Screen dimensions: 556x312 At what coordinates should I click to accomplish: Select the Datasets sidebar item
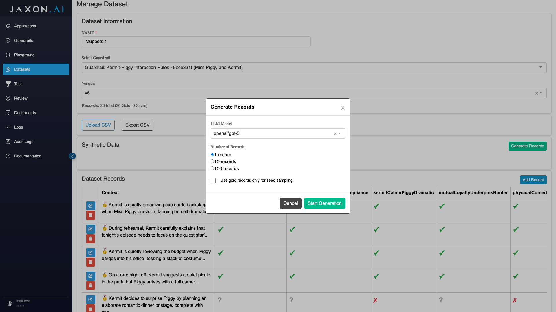click(22, 69)
